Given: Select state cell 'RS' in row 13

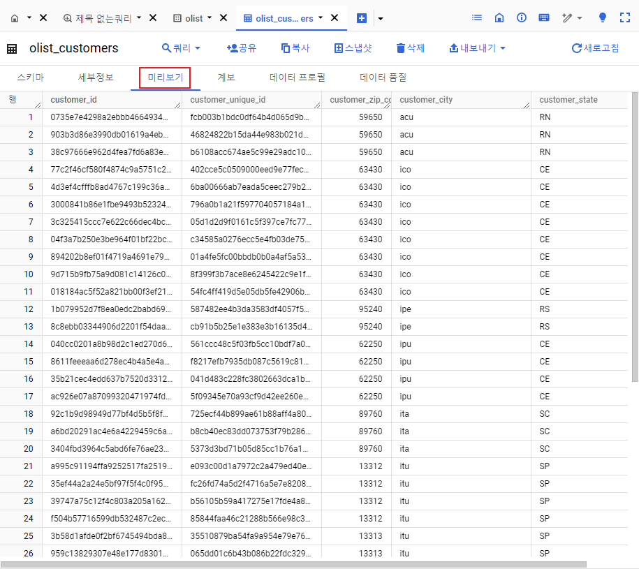Looking at the screenshot, I should click(580, 327).
